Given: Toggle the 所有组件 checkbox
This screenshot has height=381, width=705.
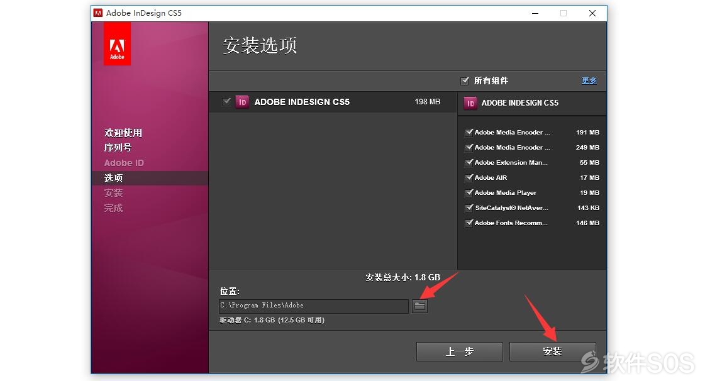Looking at the screenshot, I should (x=465, y=81).
